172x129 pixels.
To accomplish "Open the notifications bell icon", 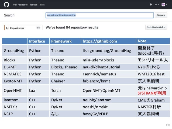I will [151, 5].
